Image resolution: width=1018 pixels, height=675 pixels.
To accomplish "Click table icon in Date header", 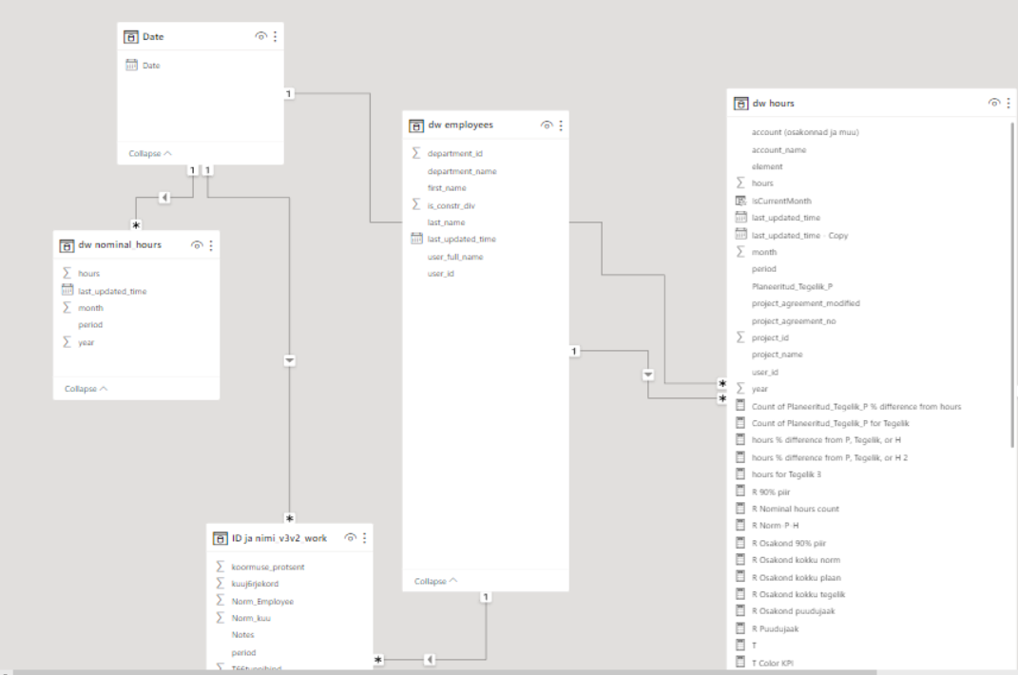I will pos(131,37).
